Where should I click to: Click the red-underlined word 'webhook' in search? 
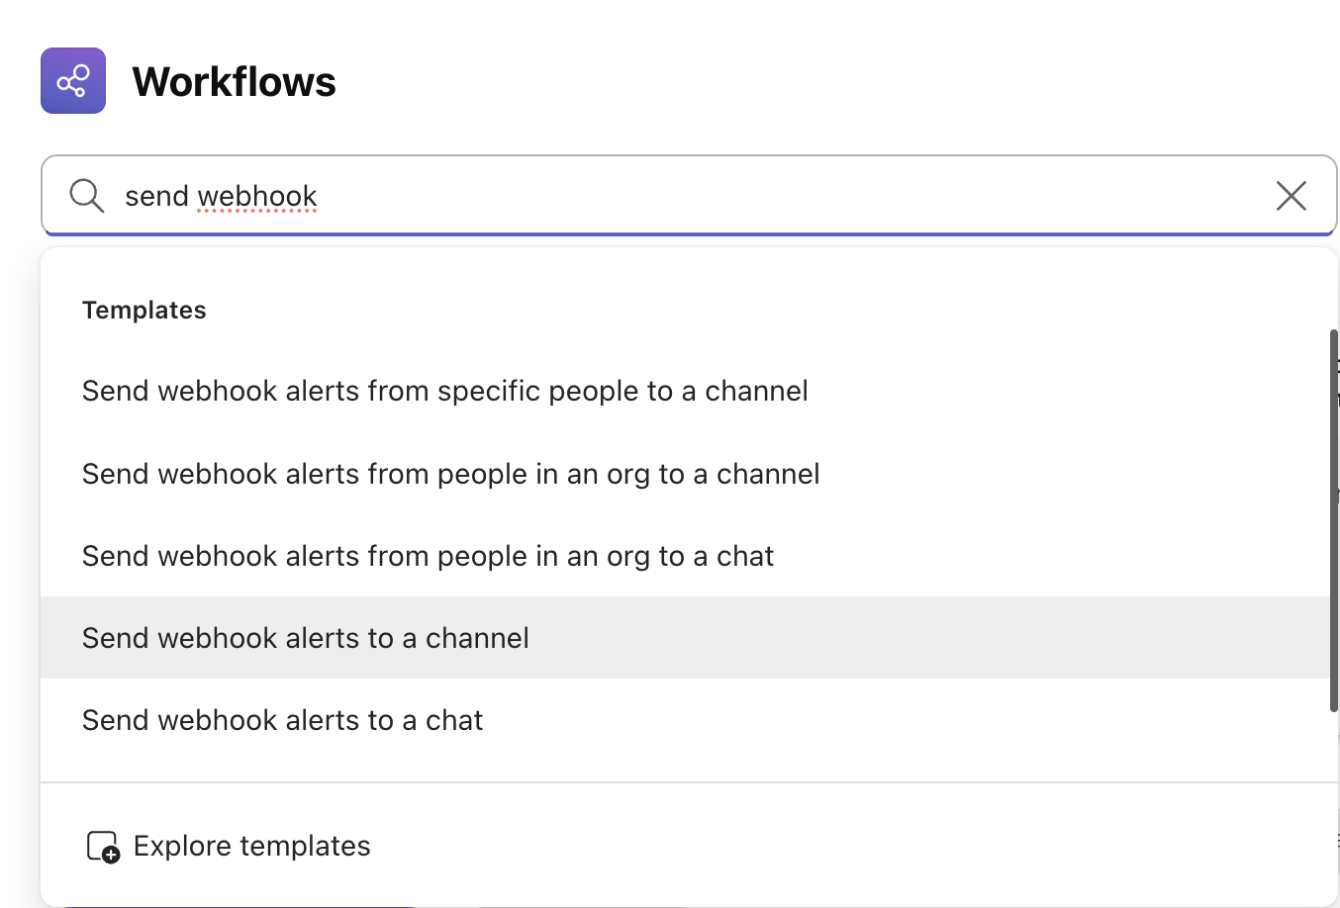tap(257, 196)
